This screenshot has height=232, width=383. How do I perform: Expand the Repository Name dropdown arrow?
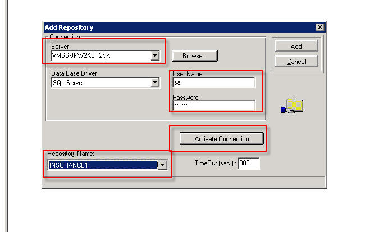163,165
